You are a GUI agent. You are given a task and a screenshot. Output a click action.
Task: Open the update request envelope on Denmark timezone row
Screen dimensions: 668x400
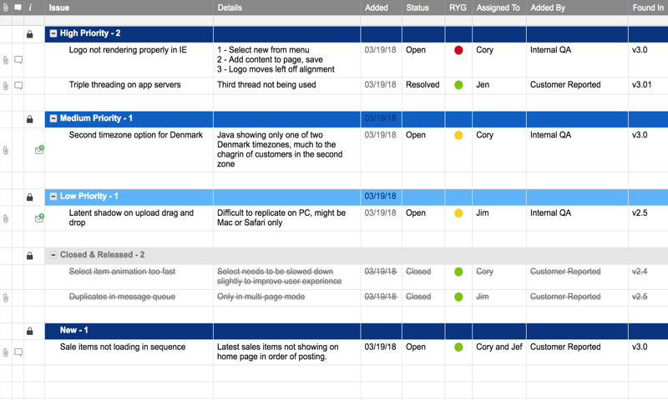39,150
